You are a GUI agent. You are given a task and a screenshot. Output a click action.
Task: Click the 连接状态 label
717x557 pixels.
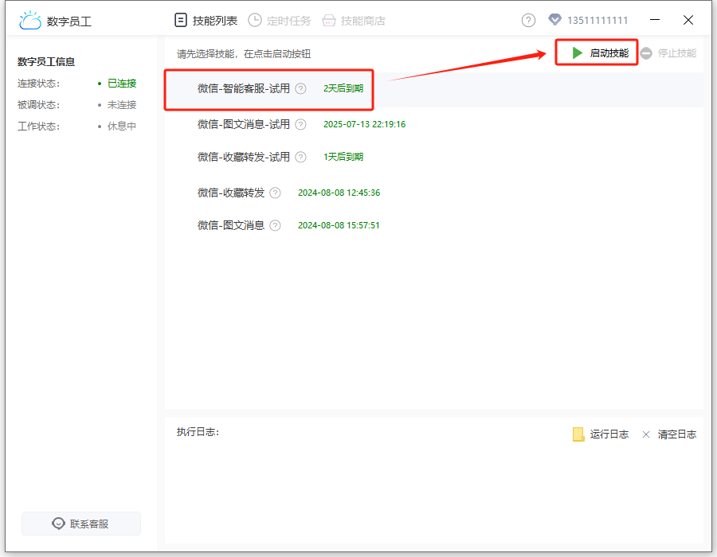coord(39,84)
